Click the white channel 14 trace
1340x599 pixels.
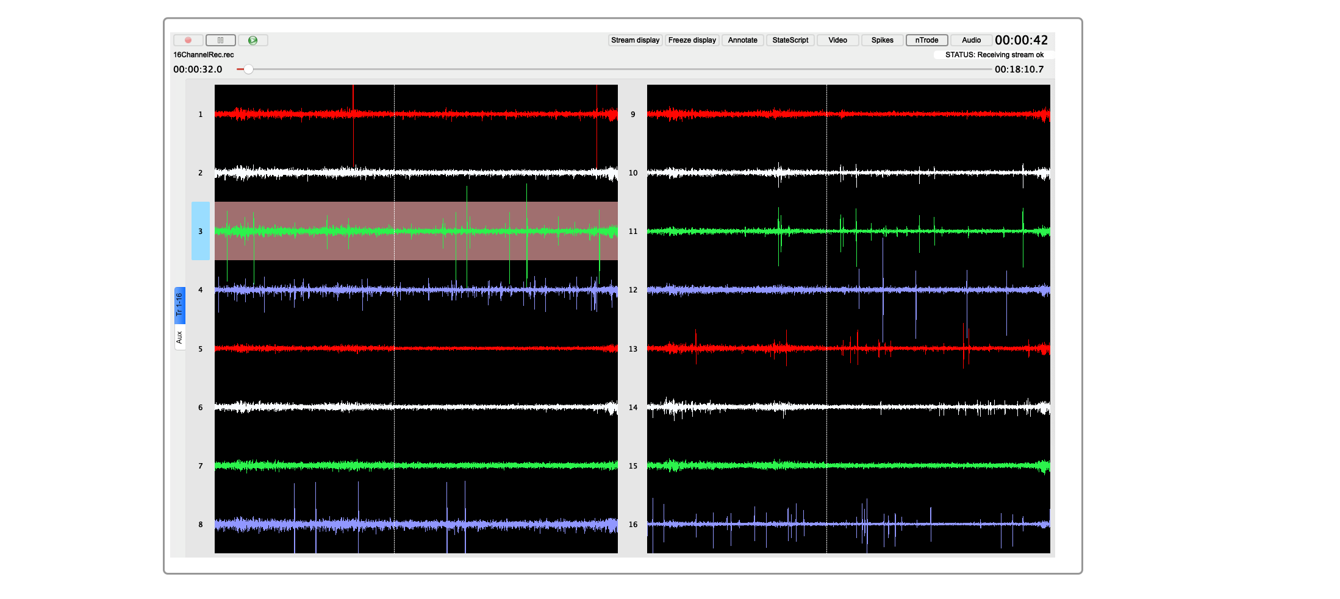click(848, 407)
